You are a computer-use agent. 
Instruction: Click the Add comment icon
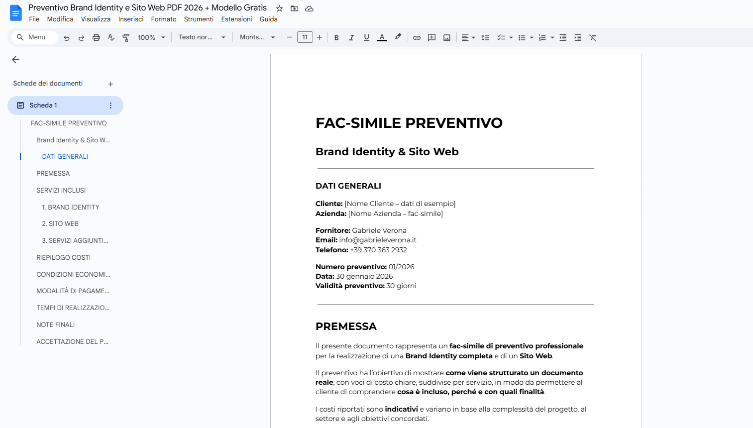point(431,38)
